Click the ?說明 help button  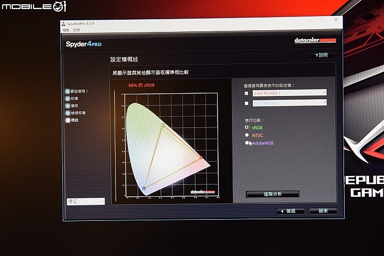321,55
